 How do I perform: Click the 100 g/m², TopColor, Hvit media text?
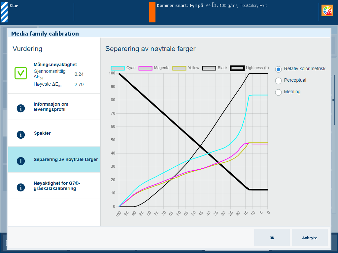[243, 5]
